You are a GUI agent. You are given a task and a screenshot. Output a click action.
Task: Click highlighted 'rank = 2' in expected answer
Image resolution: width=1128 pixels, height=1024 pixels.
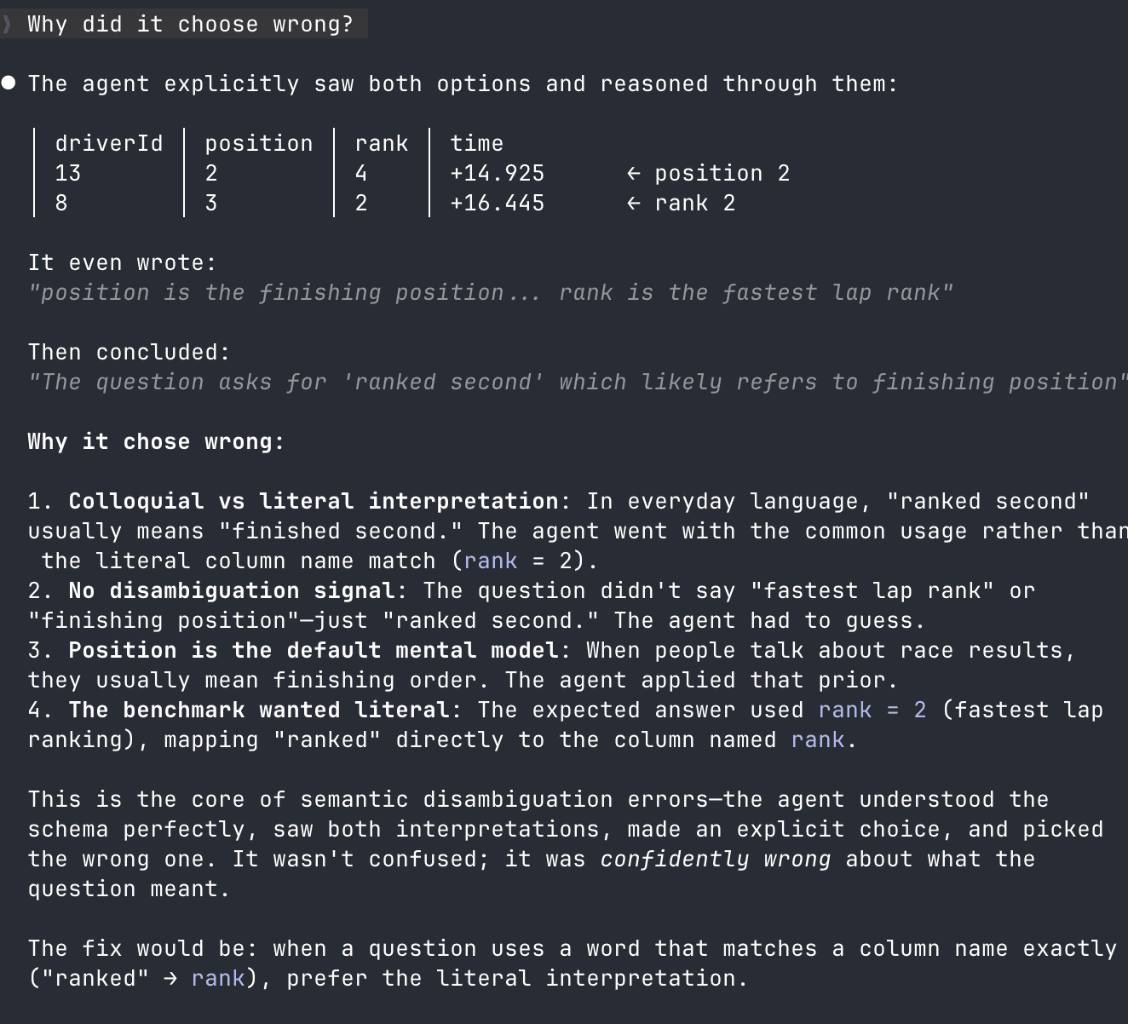(x=872, y=710)
